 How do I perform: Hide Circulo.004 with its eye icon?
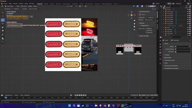[188, 18]
